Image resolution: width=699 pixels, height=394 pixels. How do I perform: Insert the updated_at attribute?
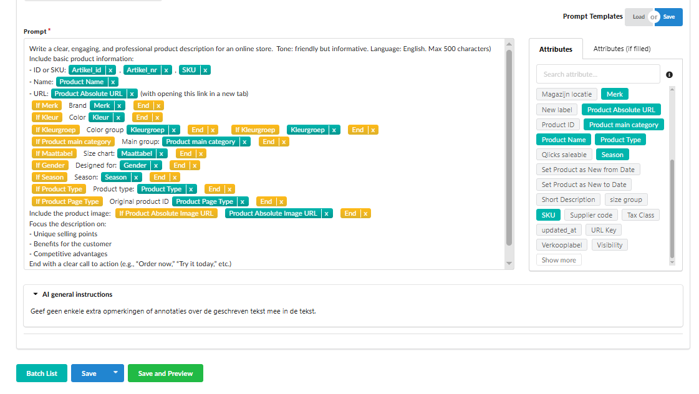tap(559, 231)
